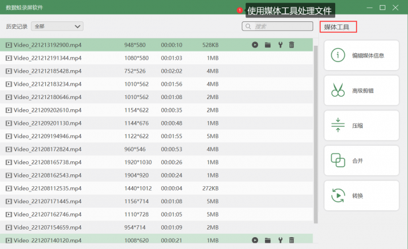Click the 数据蛙录屏软件 window title
This screenshot has height=249, width=408.
(24, 8)
